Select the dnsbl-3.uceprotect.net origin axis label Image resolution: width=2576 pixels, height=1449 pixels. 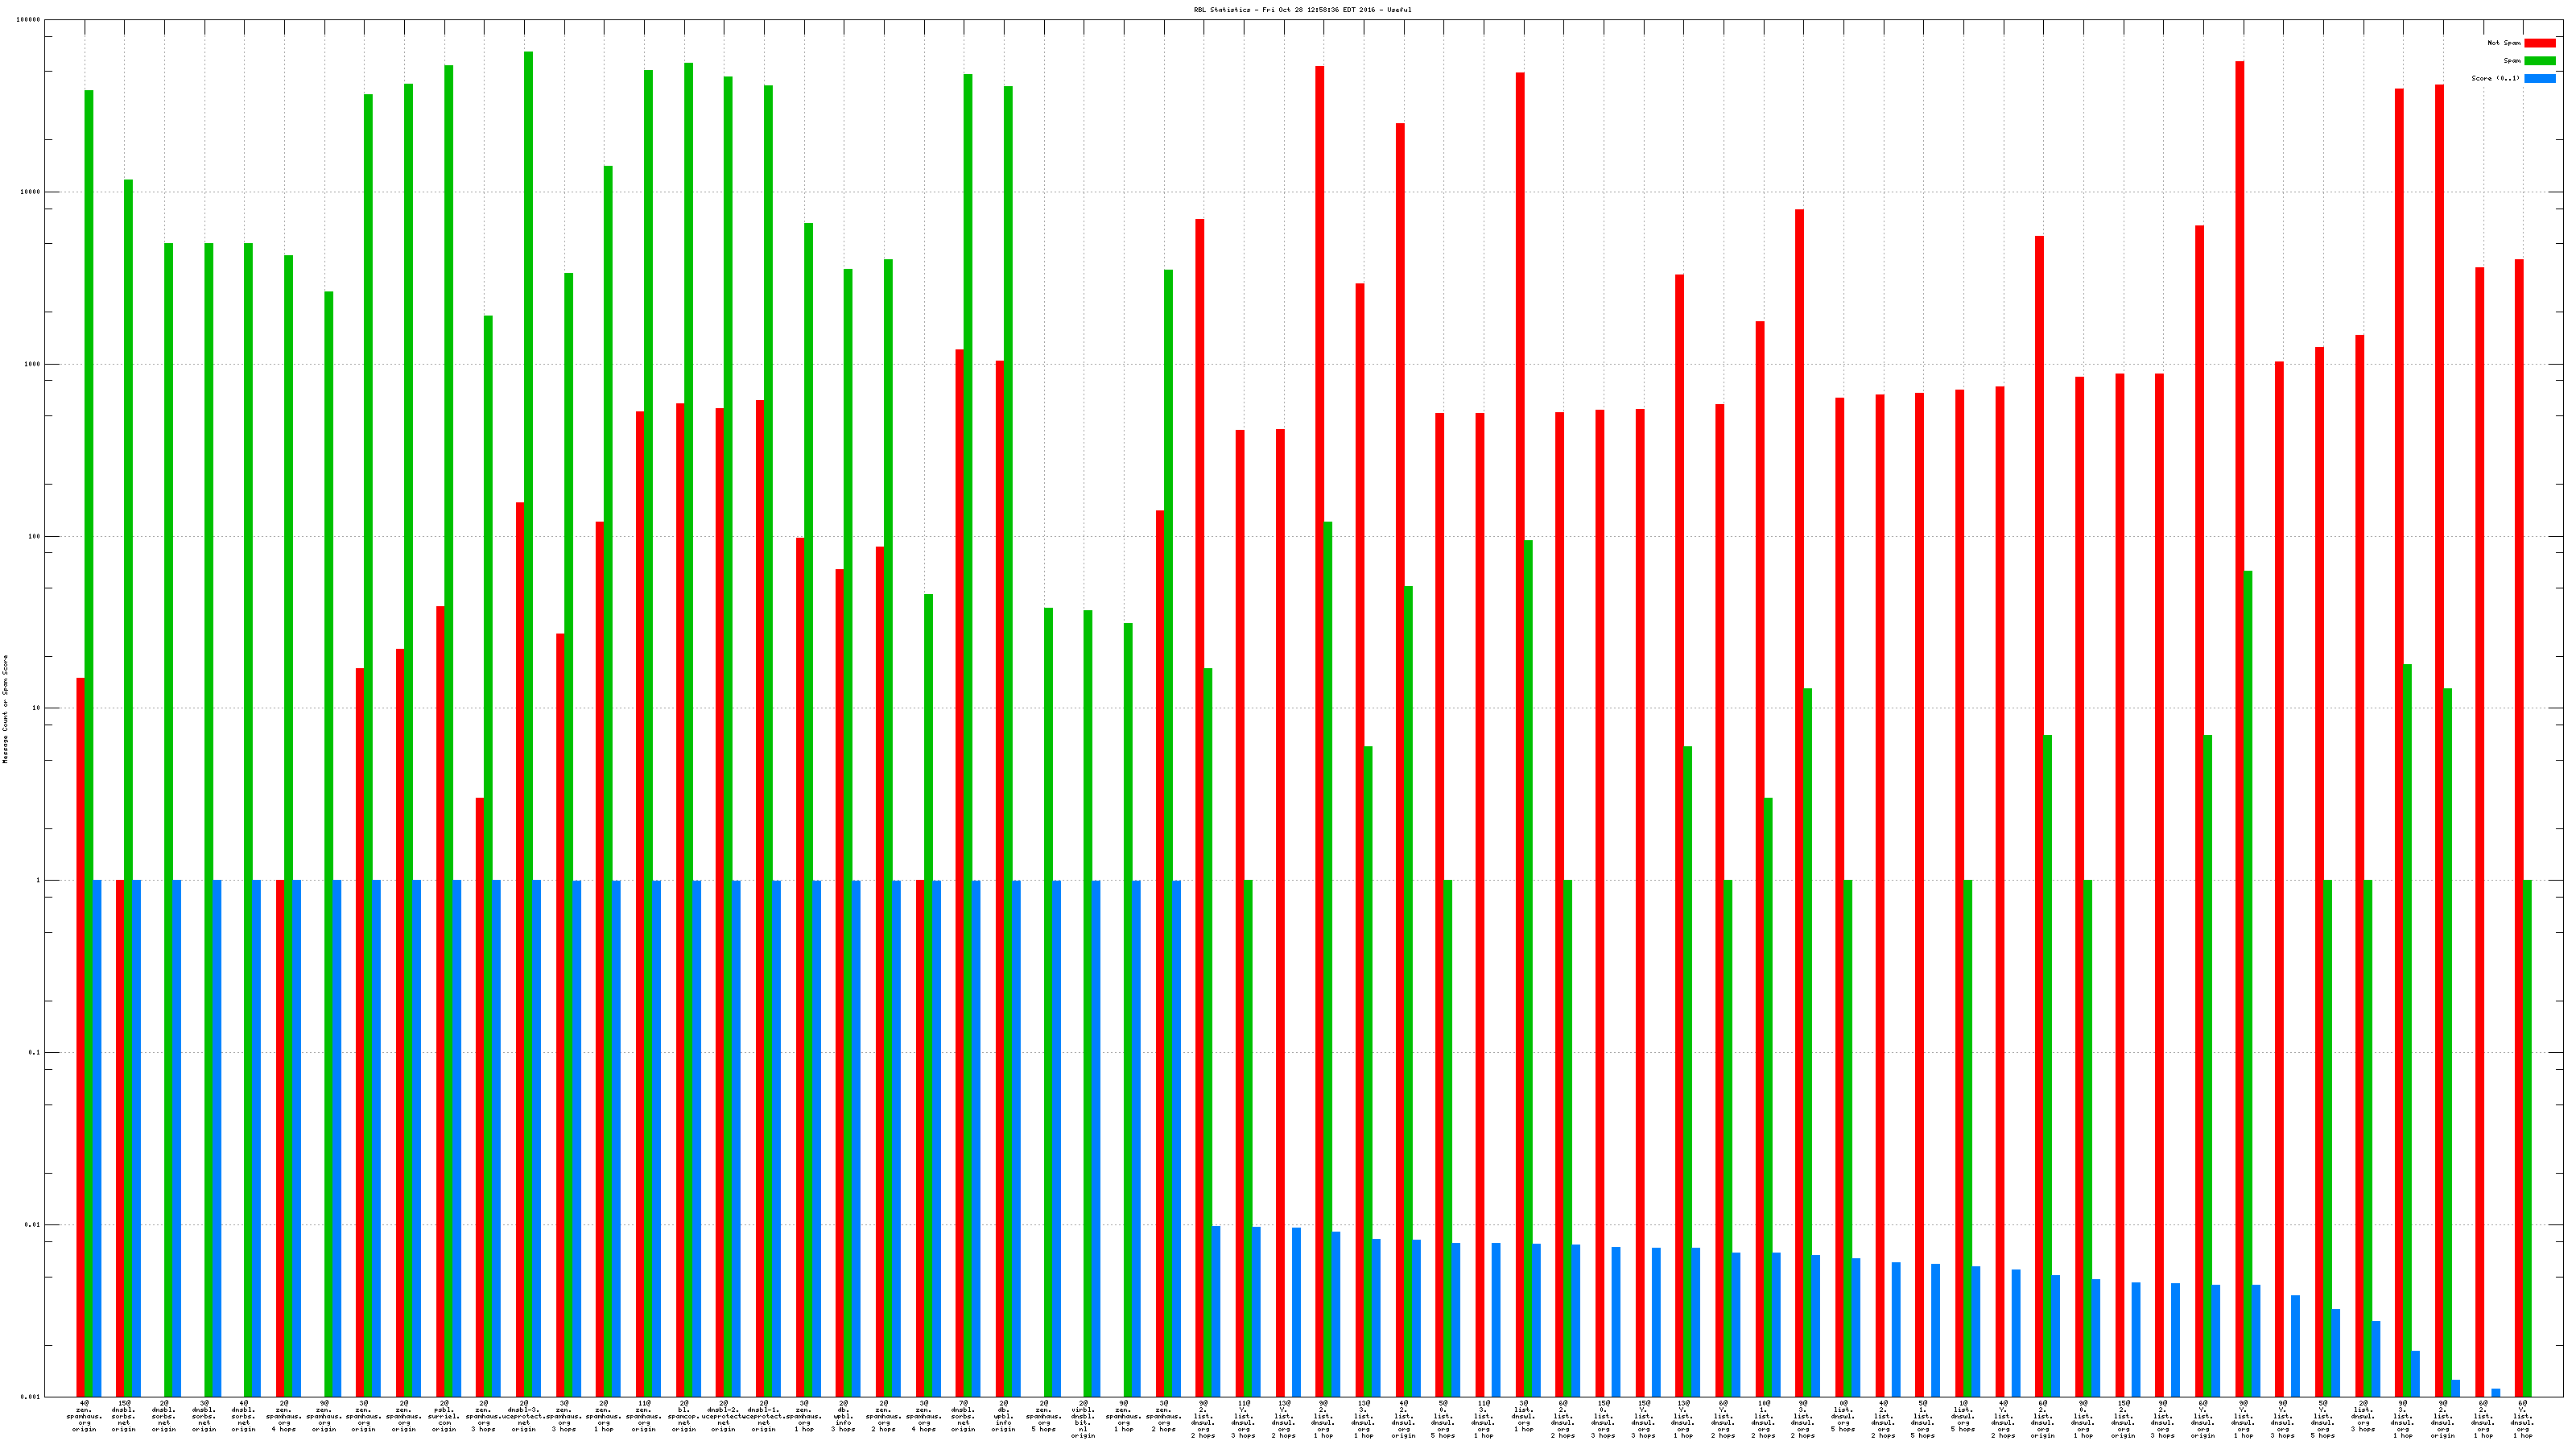coord(524,1416)
